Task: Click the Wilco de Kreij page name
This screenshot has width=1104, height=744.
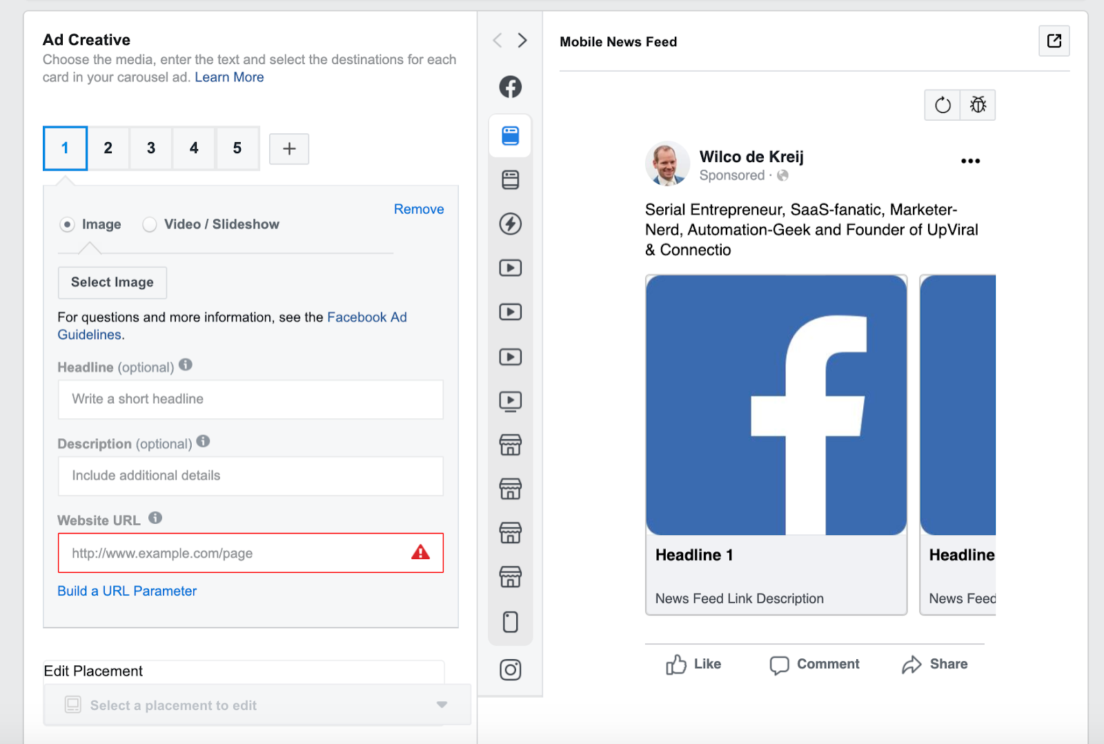Action: 751,157
